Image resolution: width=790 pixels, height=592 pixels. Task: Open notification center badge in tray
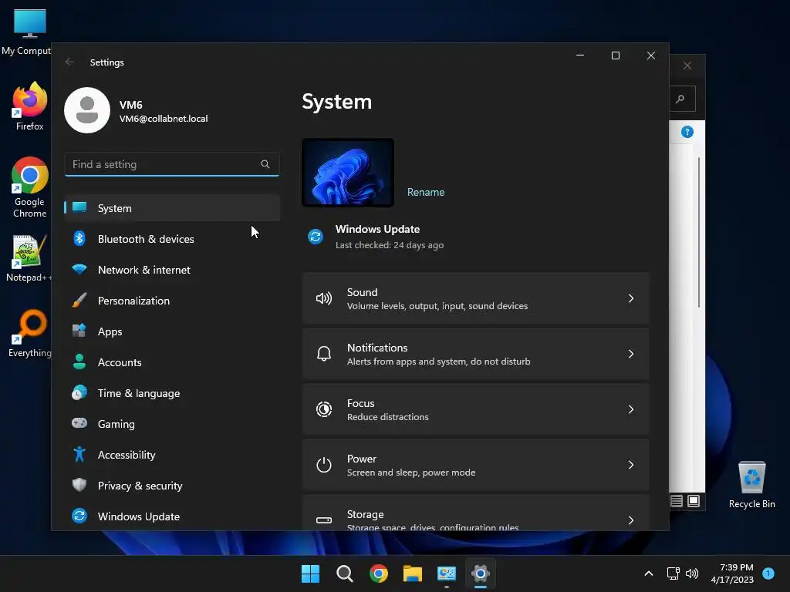[x=768, y=573]
